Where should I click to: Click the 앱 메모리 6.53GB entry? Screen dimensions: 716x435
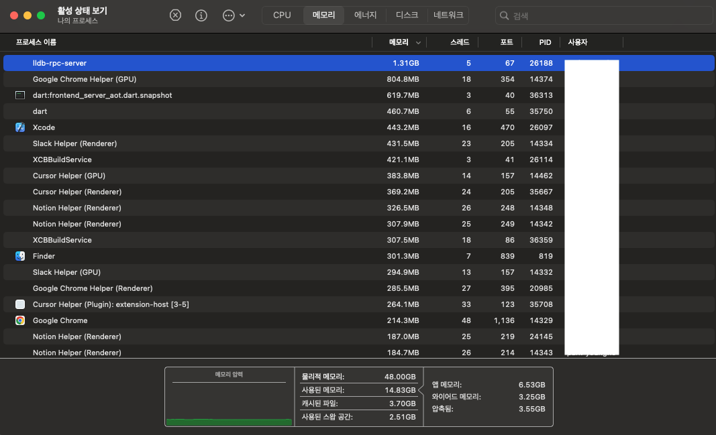[x=488, y=385]
